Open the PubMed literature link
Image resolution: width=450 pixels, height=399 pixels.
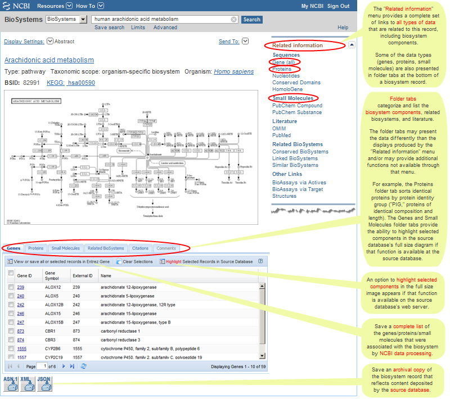(x=282, y=135)
